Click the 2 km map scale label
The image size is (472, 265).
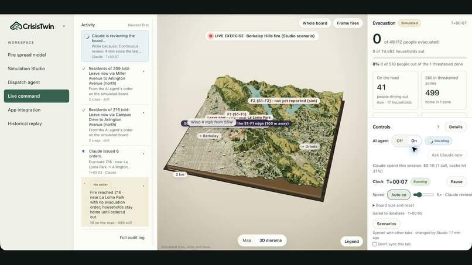pos(180,174)
